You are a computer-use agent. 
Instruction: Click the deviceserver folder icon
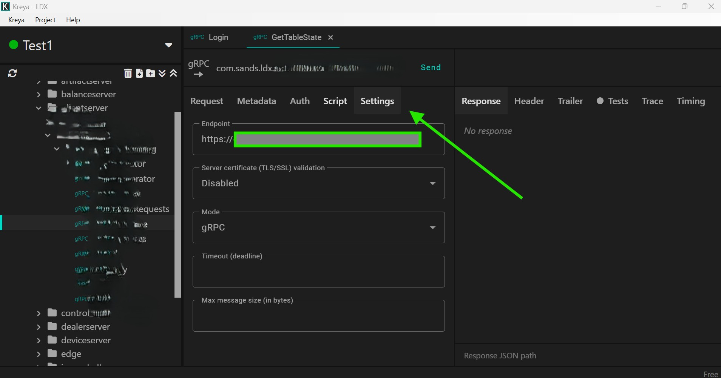click(52, 340)
